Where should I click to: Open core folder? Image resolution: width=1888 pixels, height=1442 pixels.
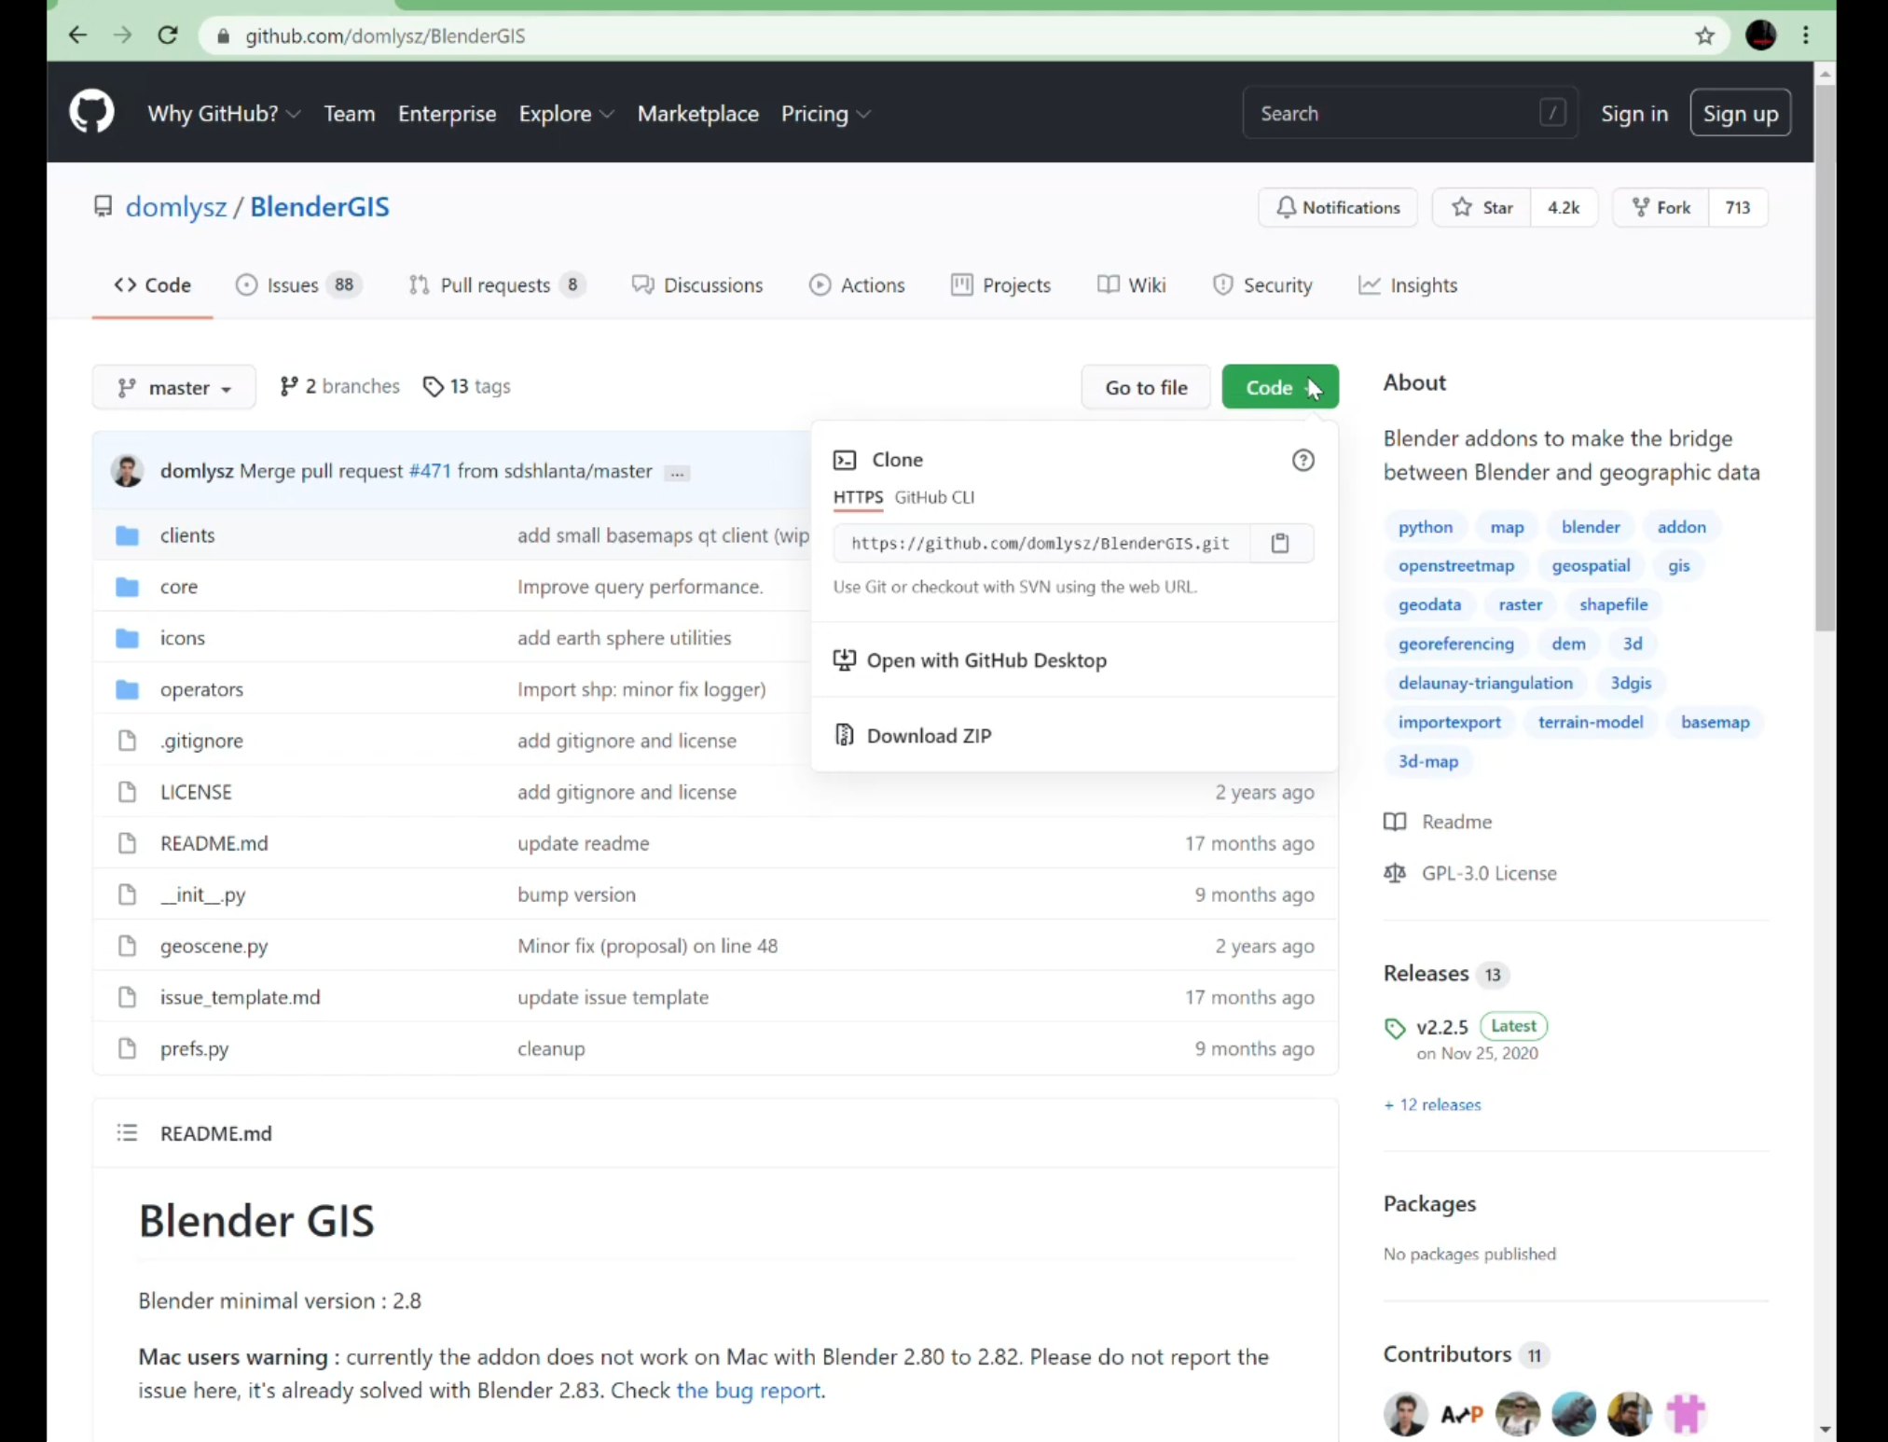(178, 587)
